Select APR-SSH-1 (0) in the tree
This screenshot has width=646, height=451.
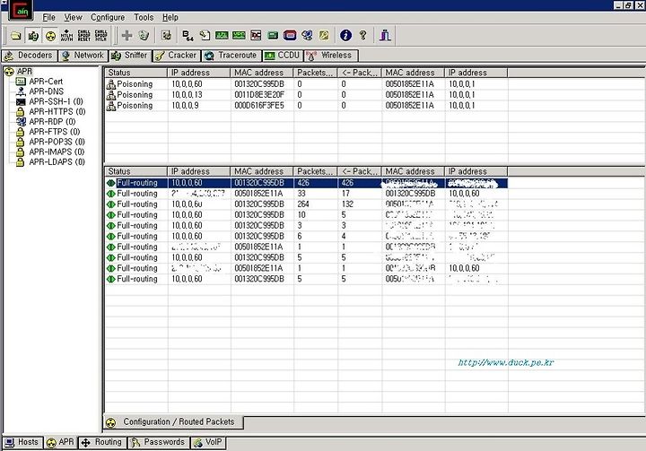click(56, 101)
